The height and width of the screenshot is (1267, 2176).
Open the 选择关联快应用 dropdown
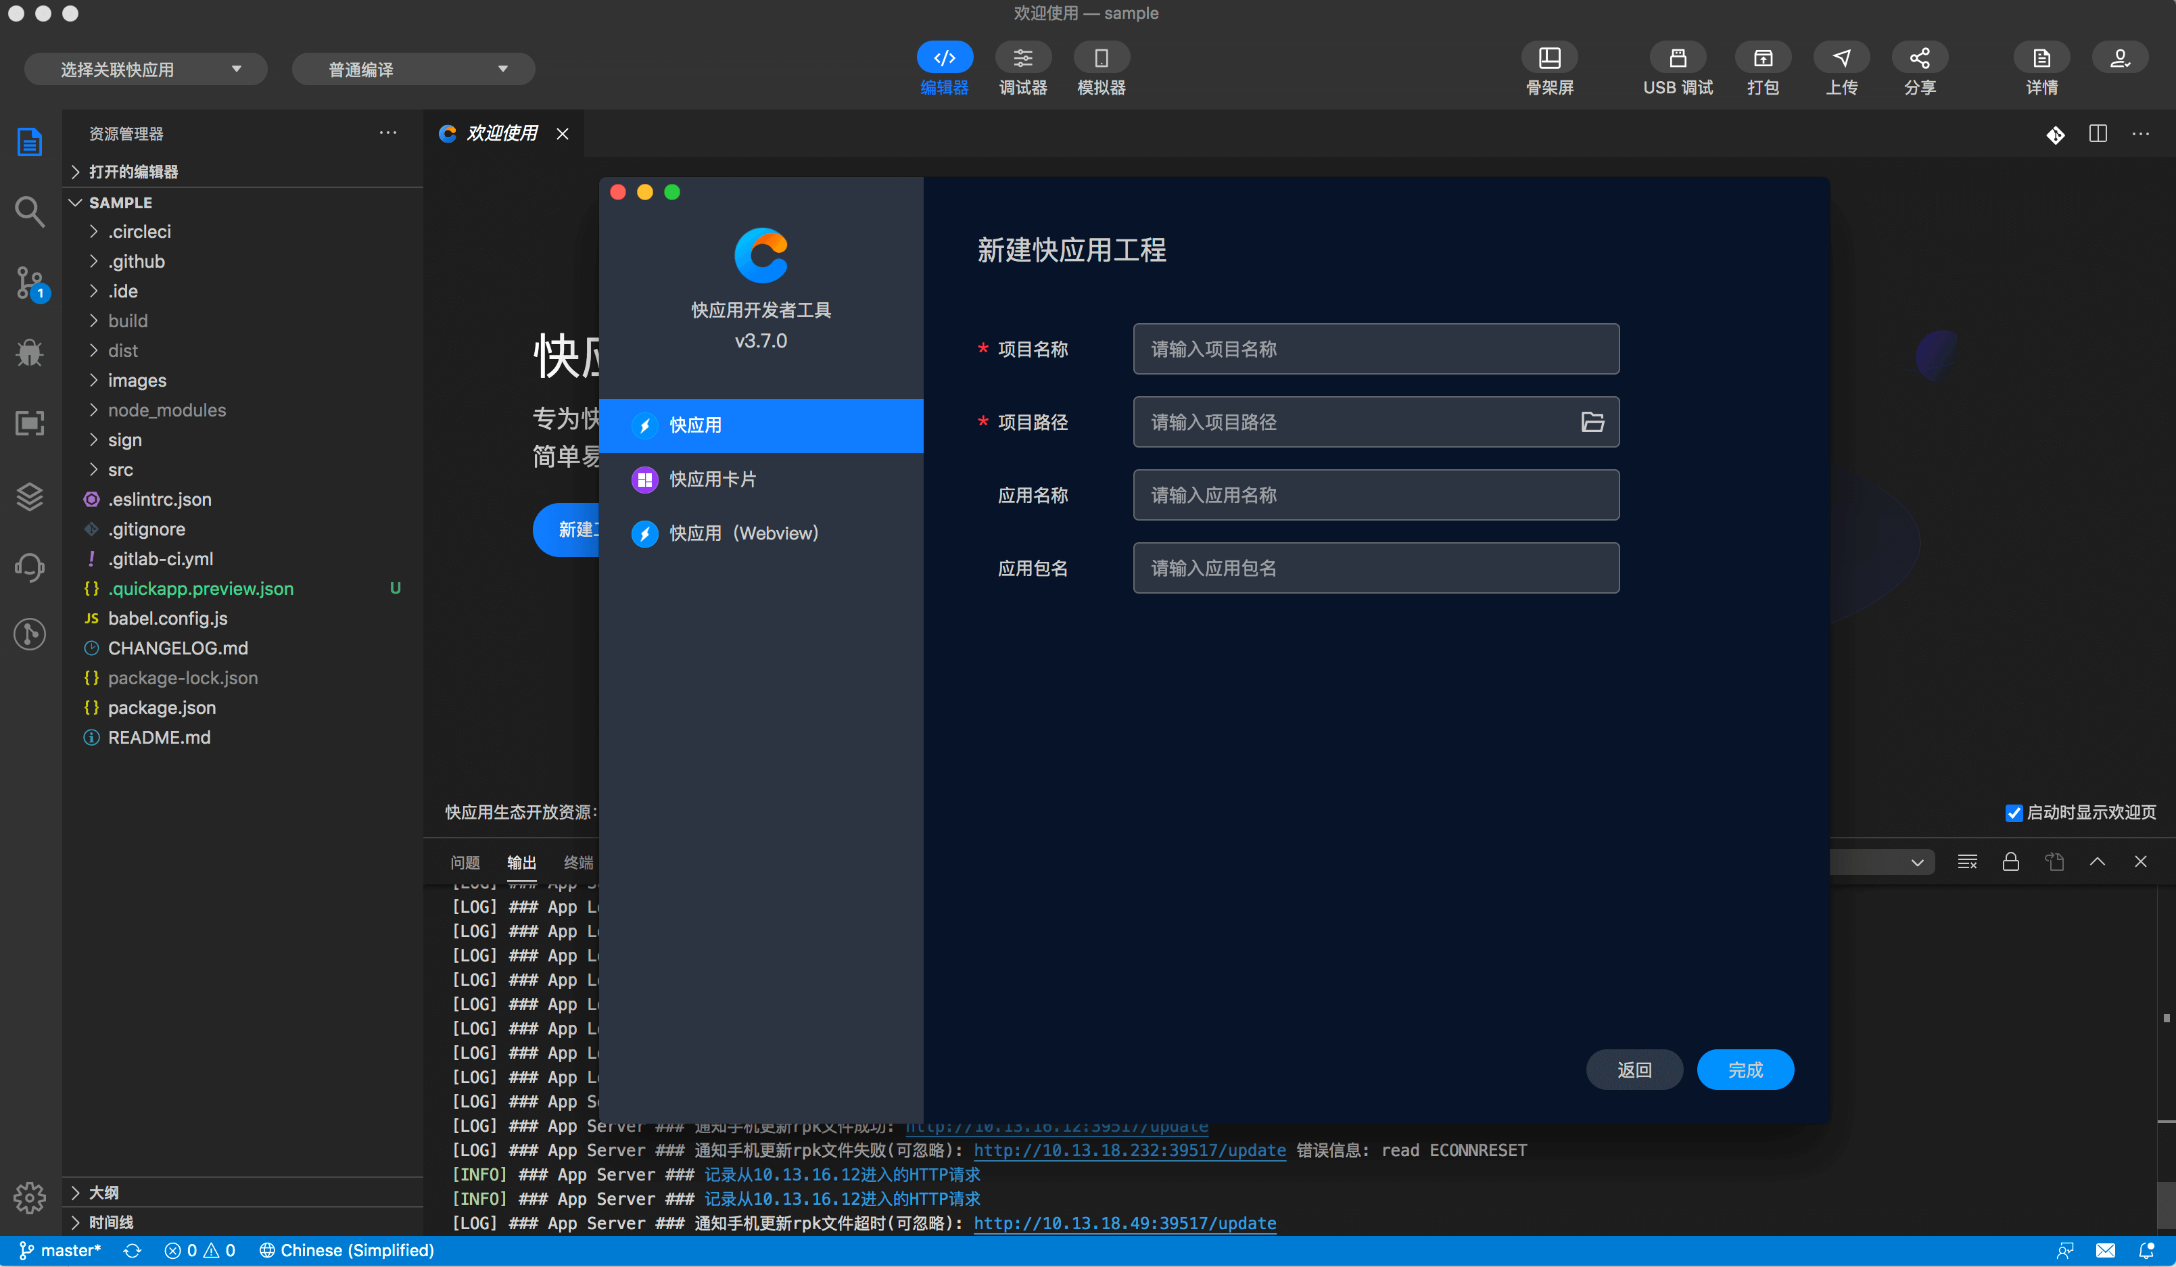(x=146, y=70)
